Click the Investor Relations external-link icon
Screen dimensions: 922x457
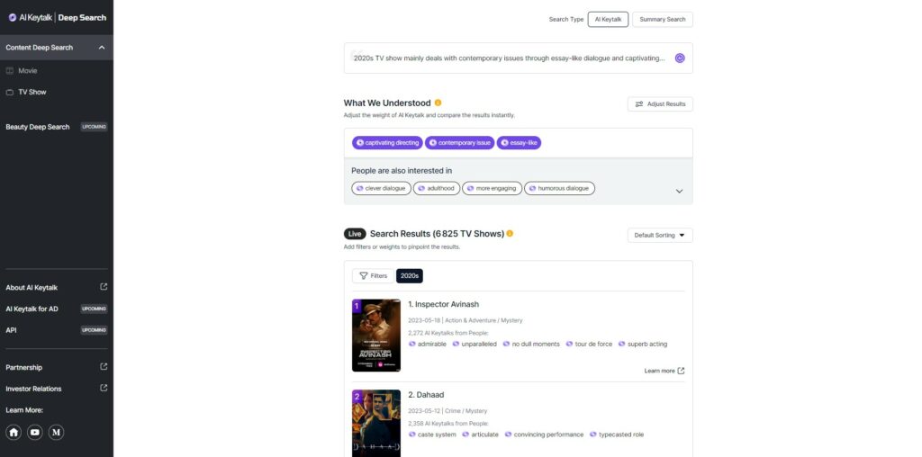tap(104, 388)
